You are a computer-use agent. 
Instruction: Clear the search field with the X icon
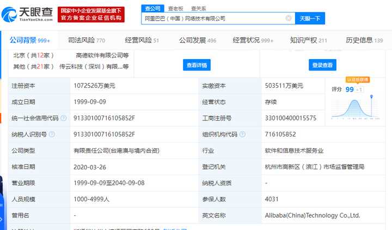pyautogui.click(x=289, y=18)
